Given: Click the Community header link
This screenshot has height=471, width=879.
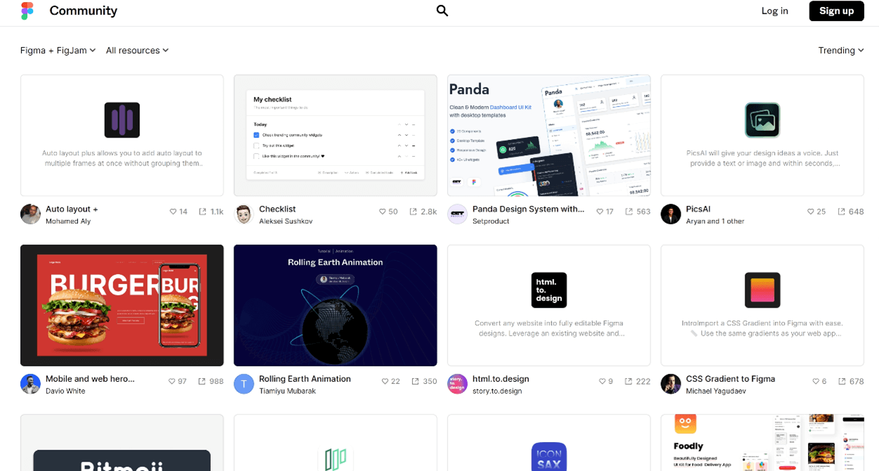Looking at the screenshot, I should click(x=84, y=11).
